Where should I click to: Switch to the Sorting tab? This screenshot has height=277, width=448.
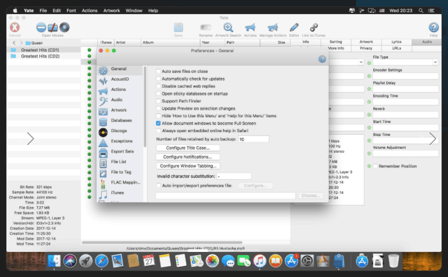[336, 42]
